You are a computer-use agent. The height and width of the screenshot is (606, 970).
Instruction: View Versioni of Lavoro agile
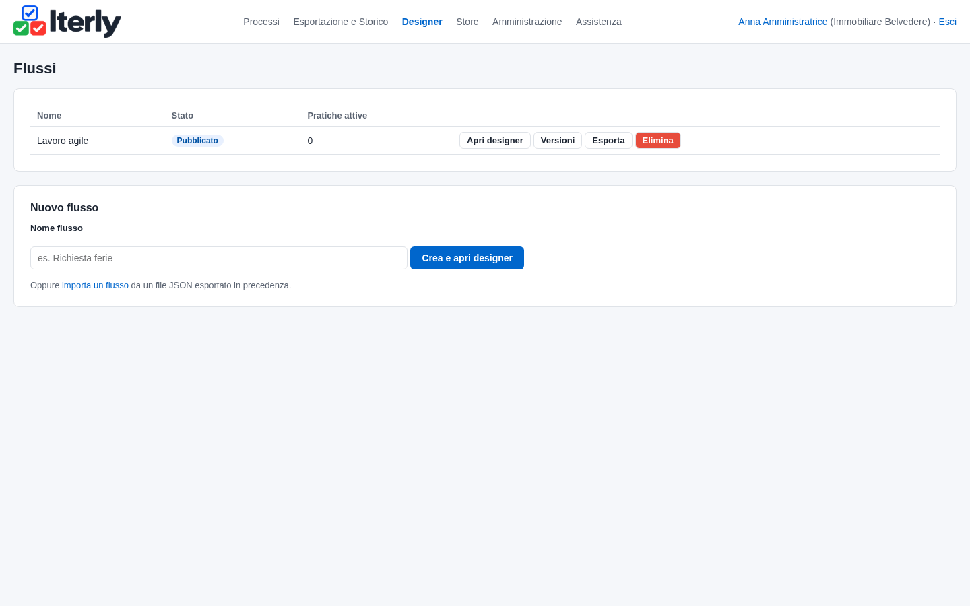[558, 141]
